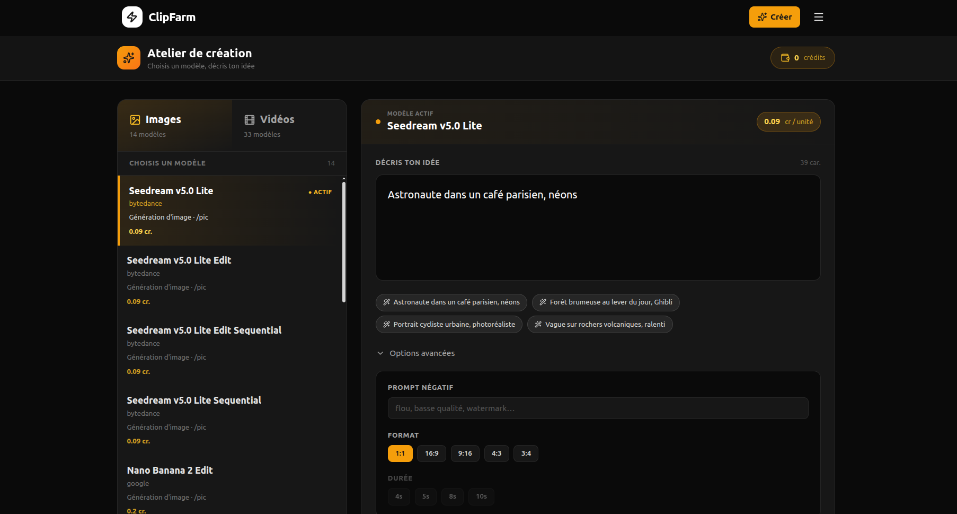Pick the Seedream v5.0 Lite Sequential model
This screenshot has width=957, height=514.
(230, 421)
